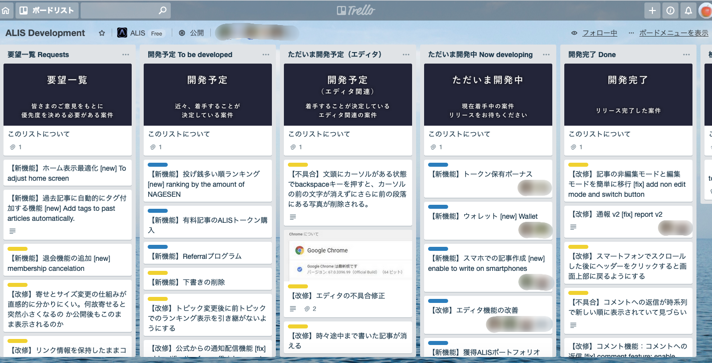712x363 pixels.
Task: Click the user profile avatar
Action: click(x=705, y=11)
